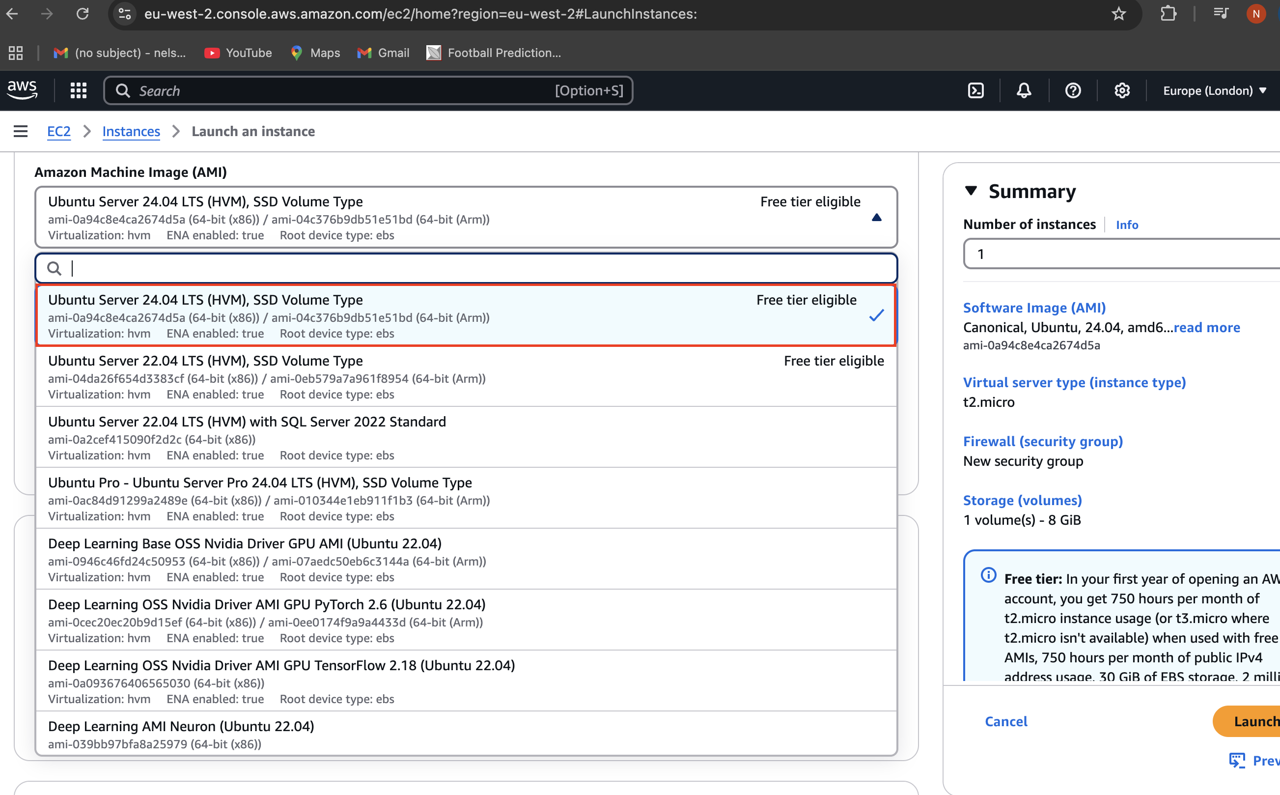
Task: Open the (no subject) Gmail bookmark
Action: click(x=119, y=53)
